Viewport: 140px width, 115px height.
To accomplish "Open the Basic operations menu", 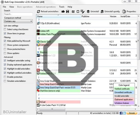I will click(x=25, y=7).
